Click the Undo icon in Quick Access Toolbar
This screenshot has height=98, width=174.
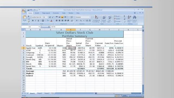click(31, 10)
